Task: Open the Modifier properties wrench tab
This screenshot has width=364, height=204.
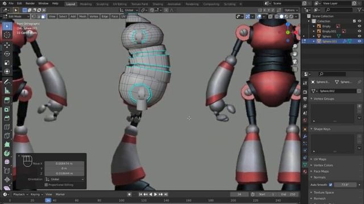Action: click(x=305, y=137)
